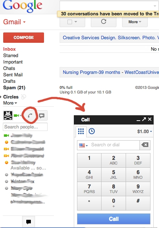The height and width of the screenshot is (228, 159).
Task: Dial digit 0 plus on keypad
Action: (x=114, y=203)
